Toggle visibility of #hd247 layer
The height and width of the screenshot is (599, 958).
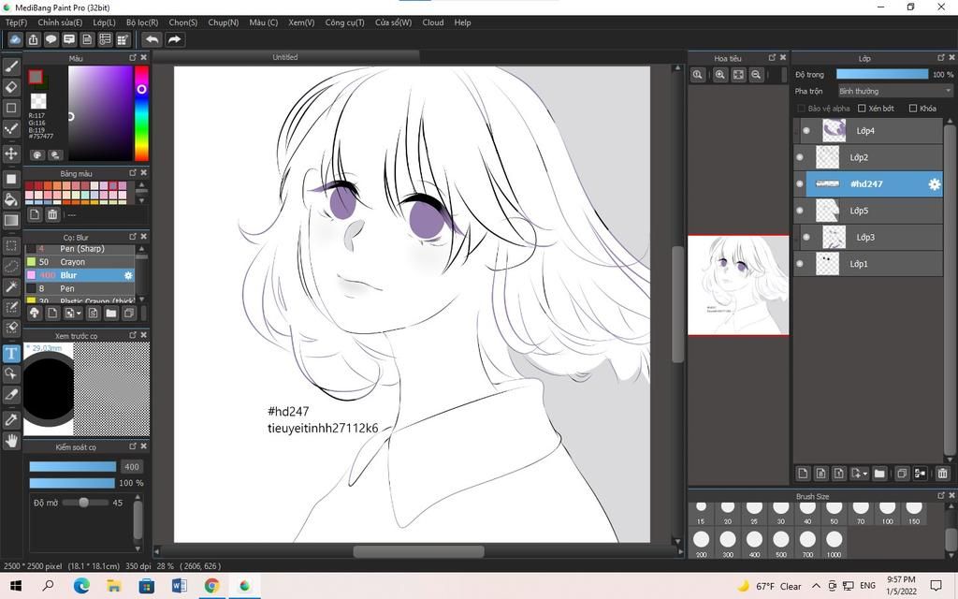(x=800, y=184)
